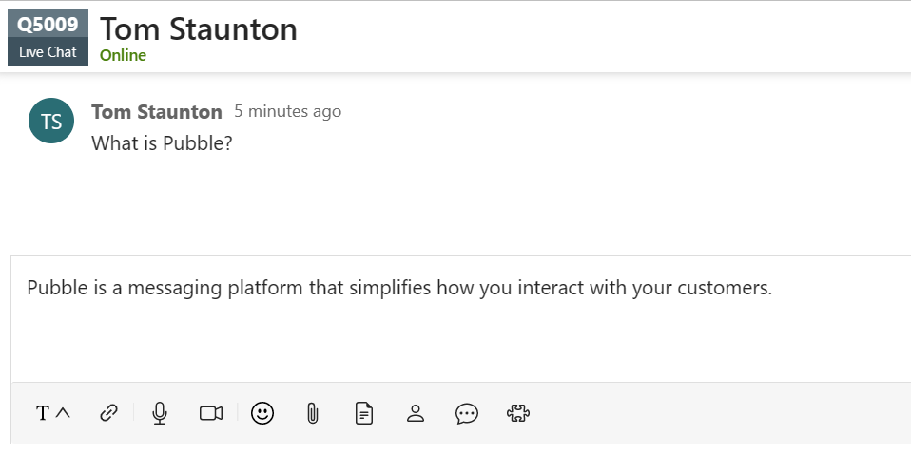Start voice recording with the microphone icon
The height and width of the screenshot is (453, 911).
click(160, 413)
